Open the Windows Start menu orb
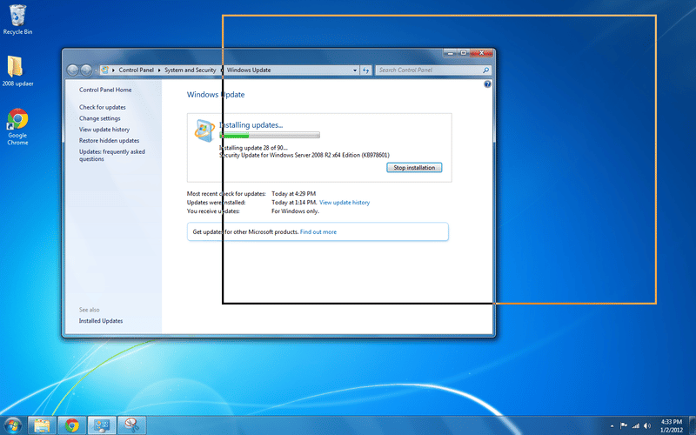696x435 pixels. click(x=12, y=425)
